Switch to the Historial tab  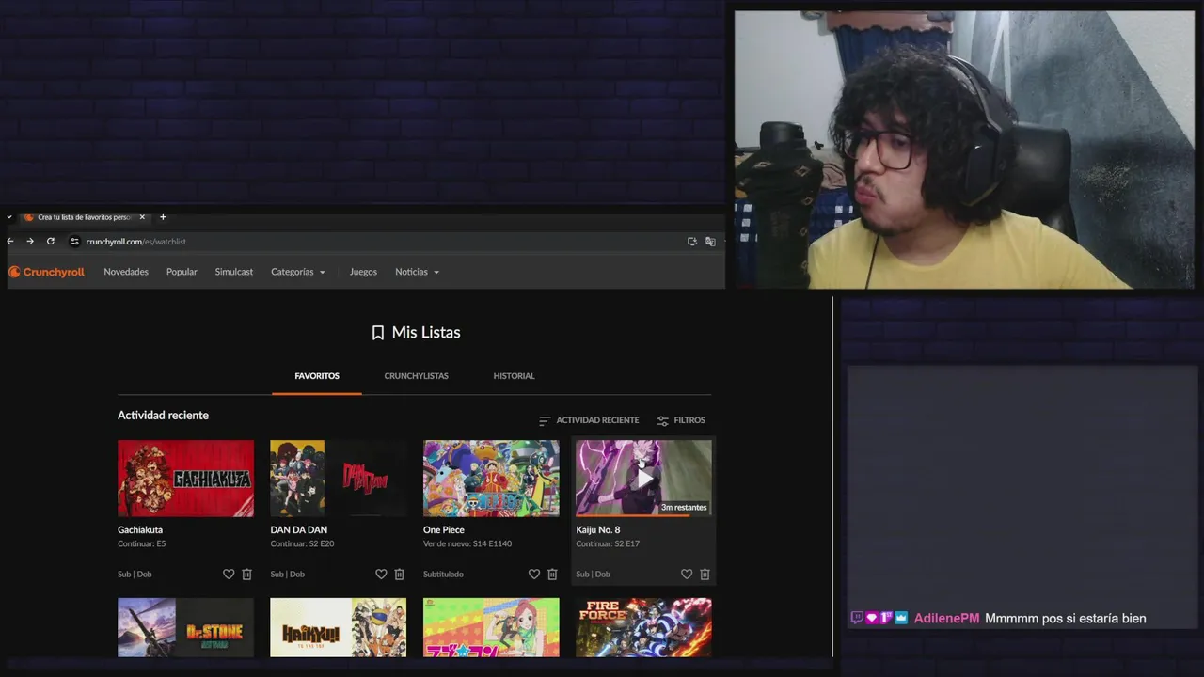514,376
